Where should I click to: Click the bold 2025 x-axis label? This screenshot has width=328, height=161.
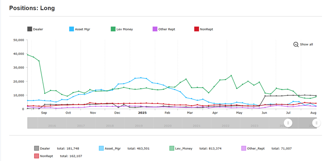(x=142, y=113)
